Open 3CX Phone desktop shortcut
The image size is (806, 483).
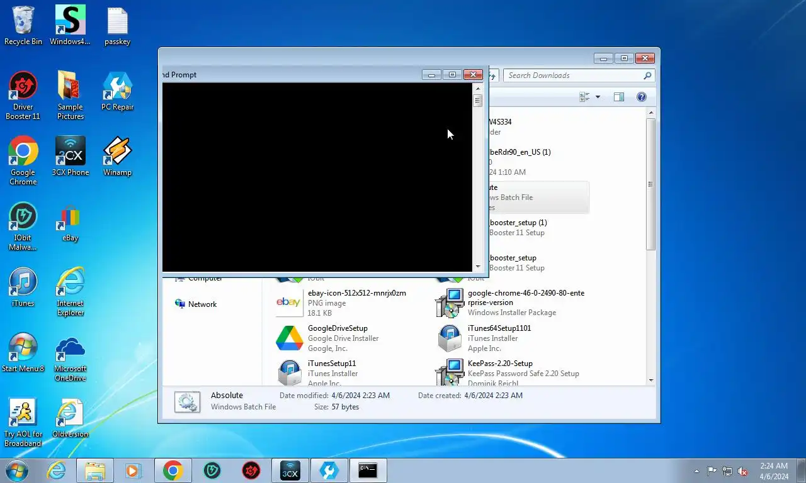[70, 156]
